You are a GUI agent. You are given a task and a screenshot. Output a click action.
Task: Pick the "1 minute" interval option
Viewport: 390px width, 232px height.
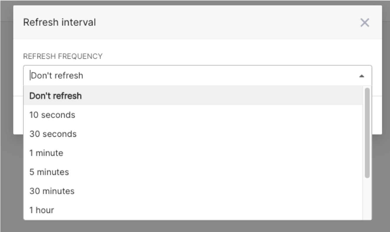tap(46, 153)
